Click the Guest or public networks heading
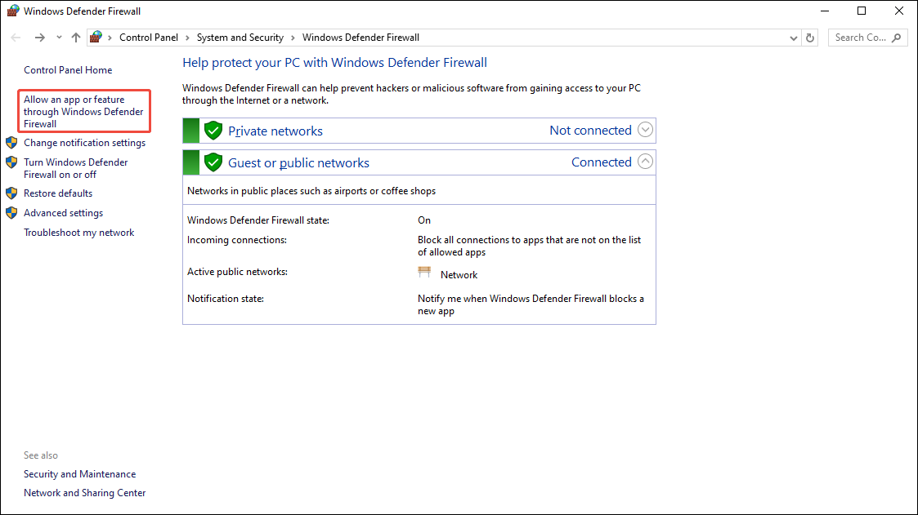The height and width of the screenshot is (515, 918). 298,163
